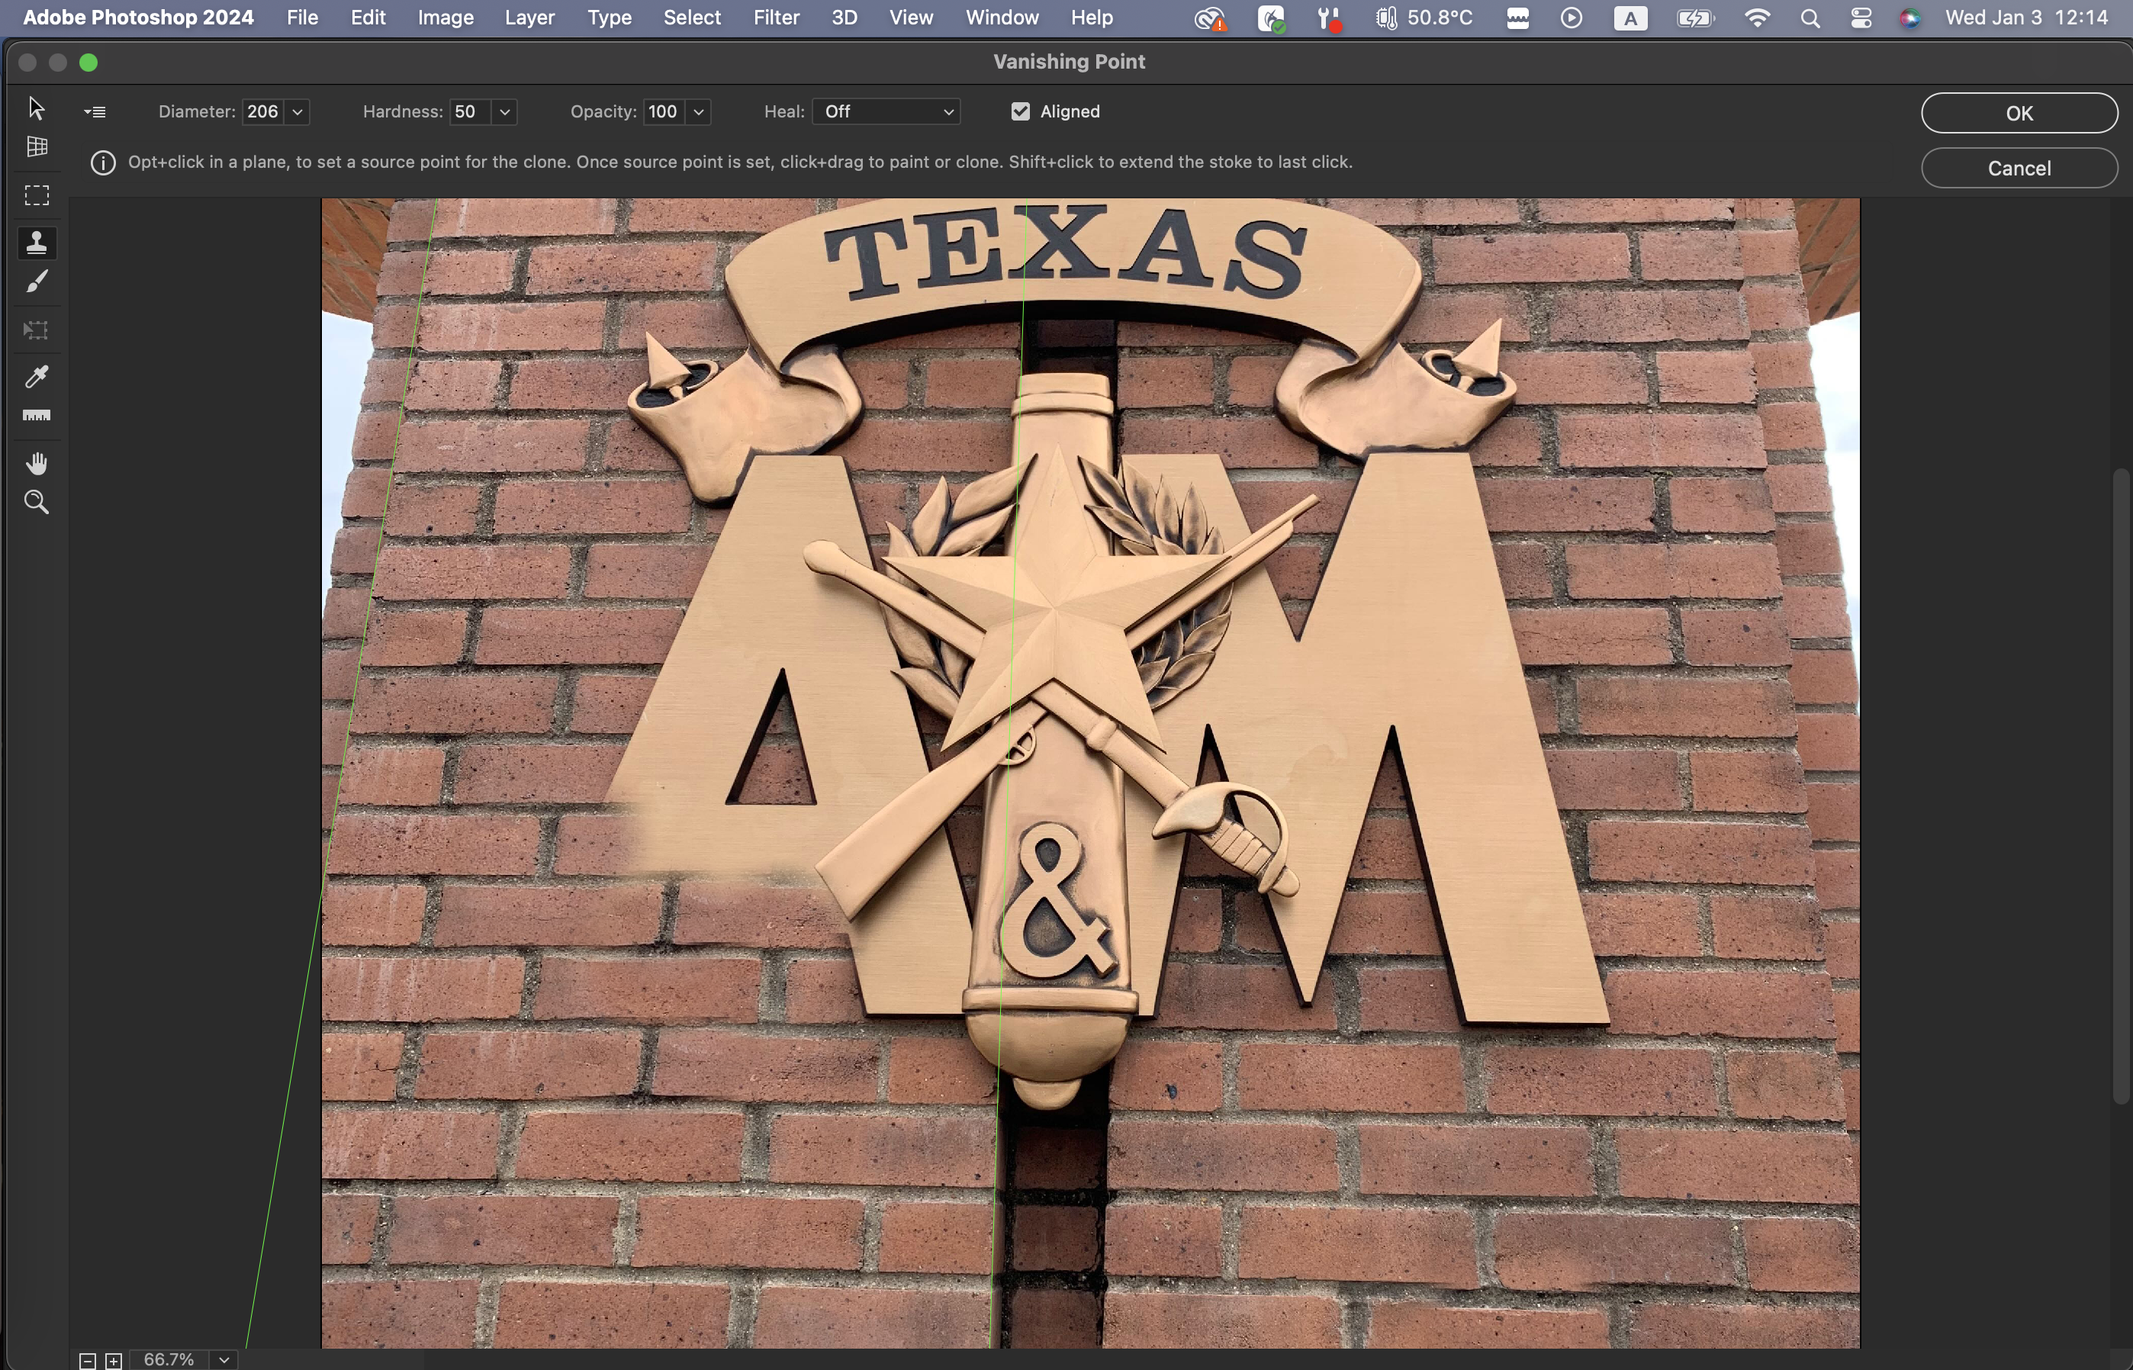This screenshot has width=2133, height=1370.
Task: Select the Transform tool
Action: (37, 330)
